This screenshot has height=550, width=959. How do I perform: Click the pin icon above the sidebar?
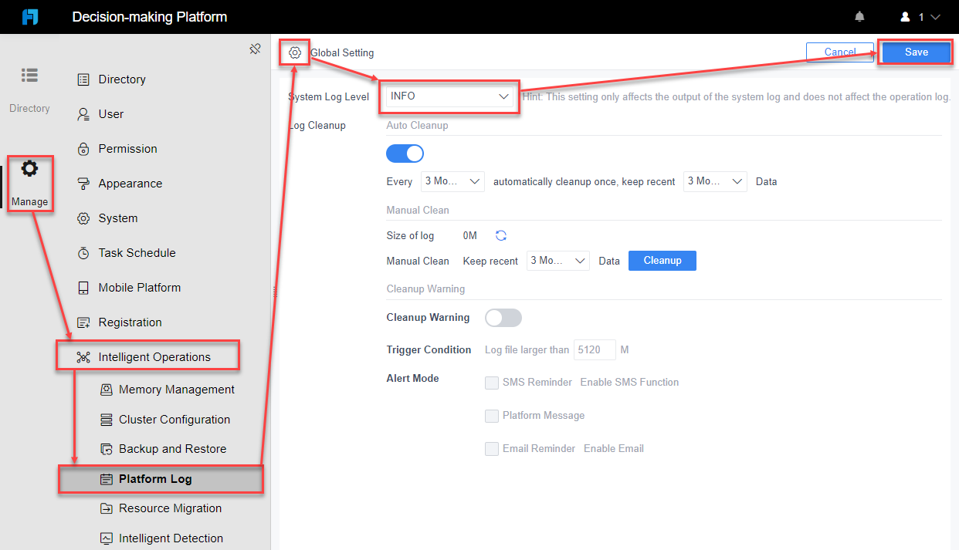point(255,48)
